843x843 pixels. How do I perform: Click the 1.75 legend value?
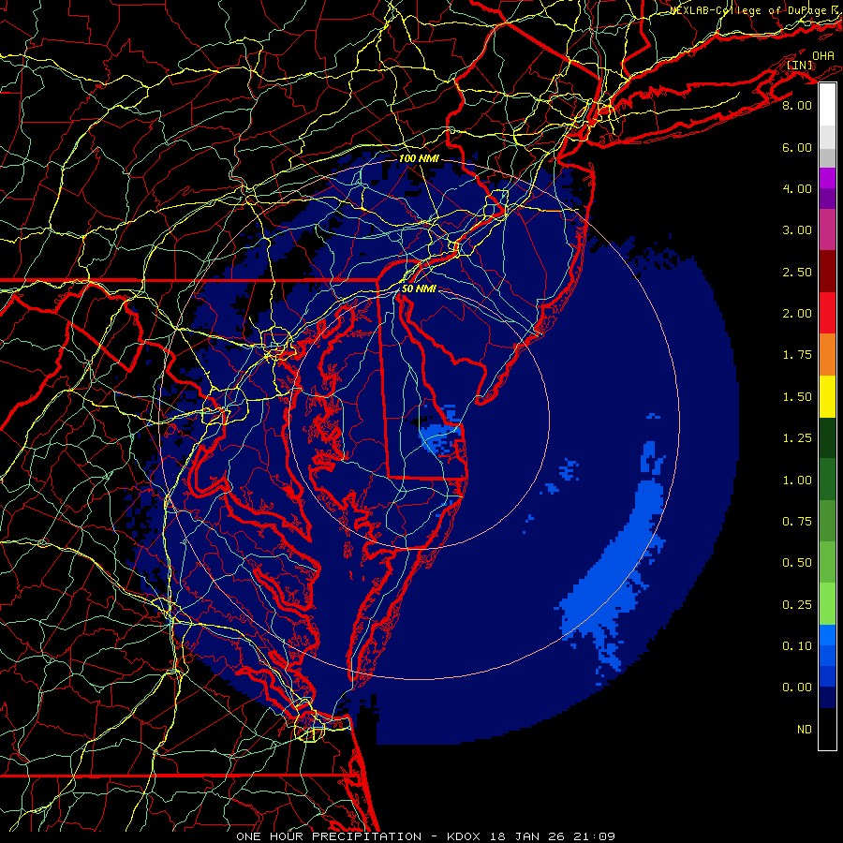797,355
